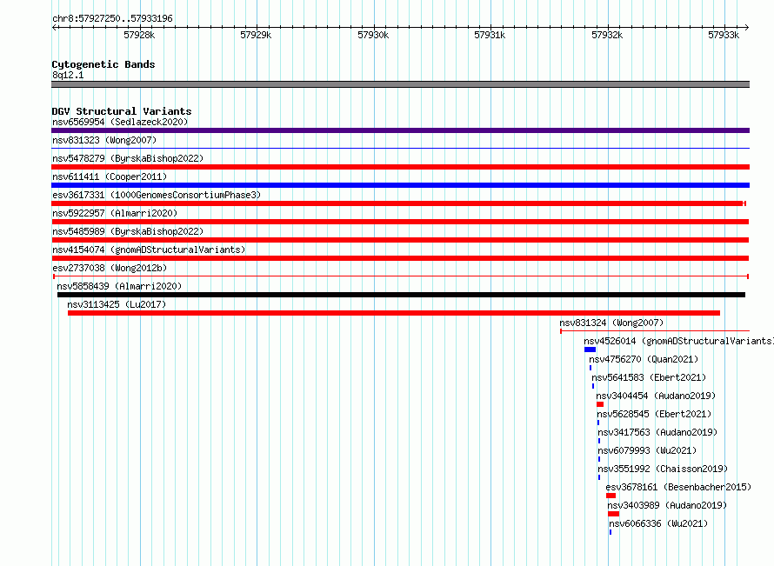The height and width of the screenshot is (566, 774).
Task: Click the red esv3678161 (Besenbacher2015) block
Action: click(611, 496)
